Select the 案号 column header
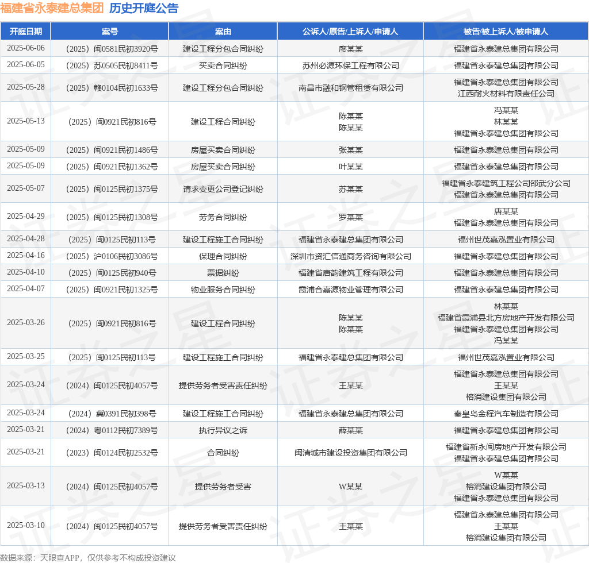The image size is (589, 563). (110, 32)
